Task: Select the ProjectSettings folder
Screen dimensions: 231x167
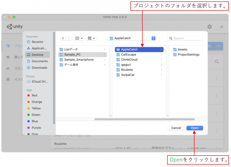Action: coord(187,55)
